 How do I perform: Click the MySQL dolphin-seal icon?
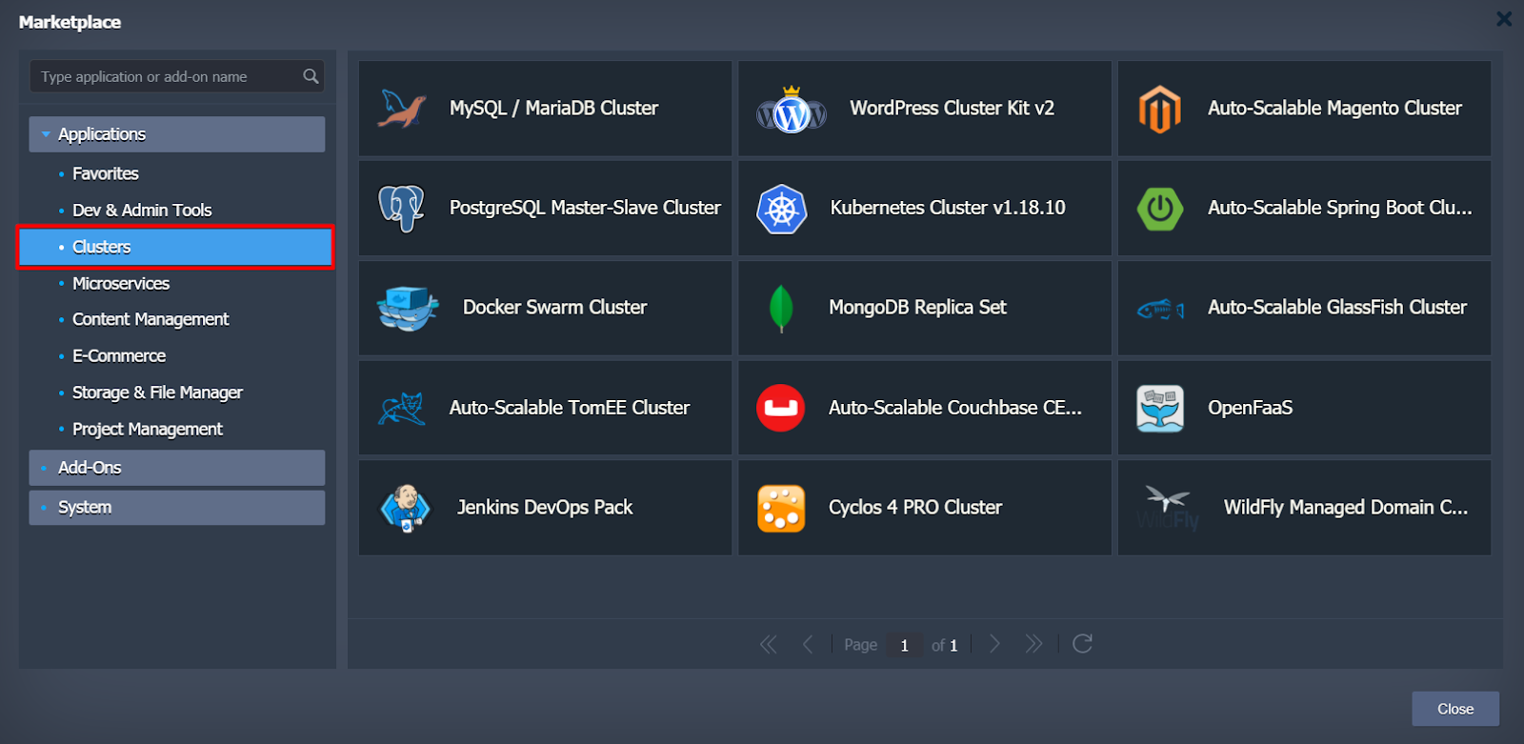coord(402,109)
